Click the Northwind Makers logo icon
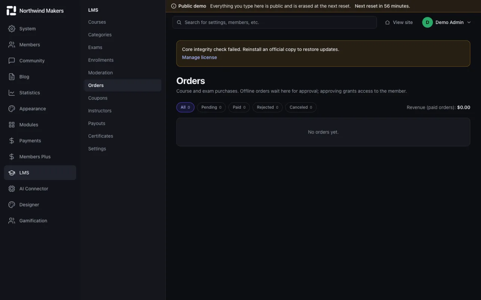This screenshot has height=300, width=481. point(11,10)
